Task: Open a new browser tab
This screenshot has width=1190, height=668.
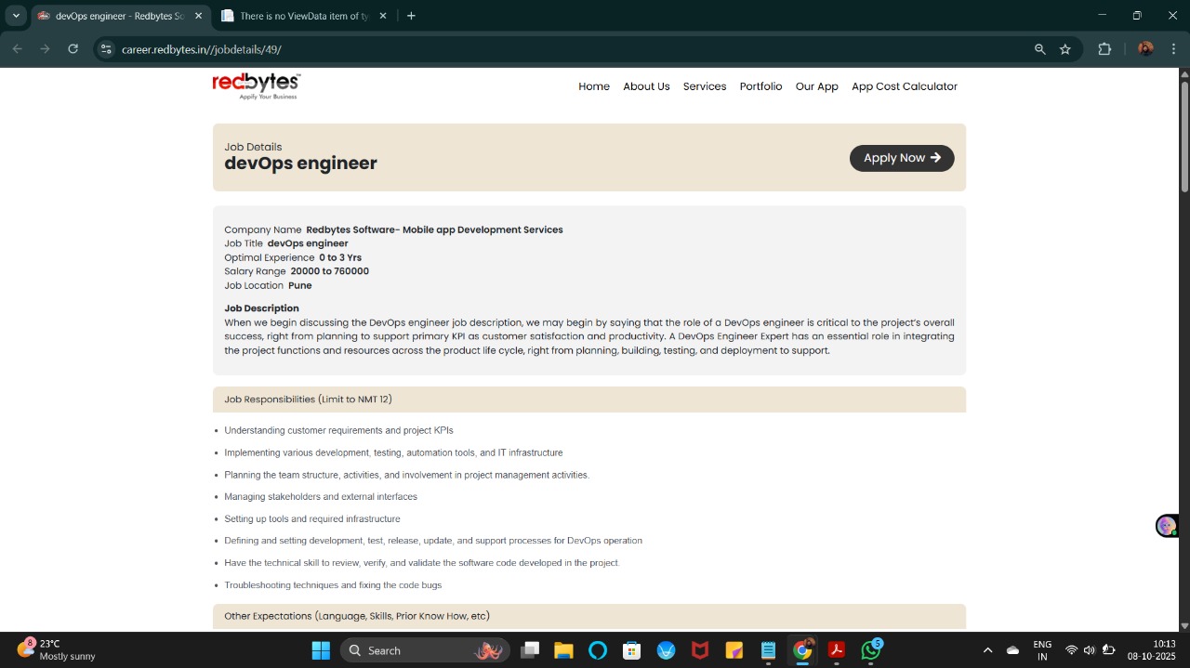Action: coord(411,16)
